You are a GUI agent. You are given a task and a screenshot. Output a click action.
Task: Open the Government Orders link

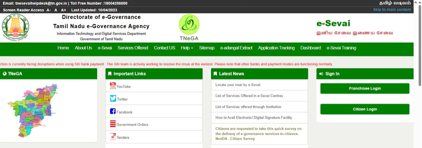click(133, 125)
